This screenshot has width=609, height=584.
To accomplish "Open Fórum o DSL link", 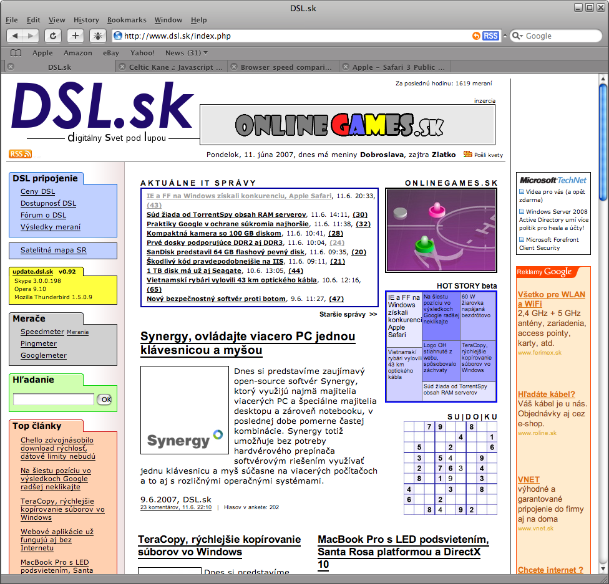I will coord(43,215).
